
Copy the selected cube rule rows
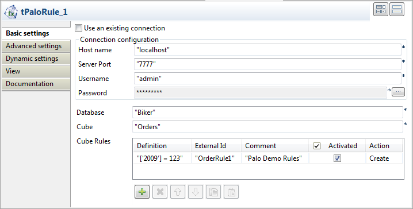pyautogui.click(x=213, y=192)
